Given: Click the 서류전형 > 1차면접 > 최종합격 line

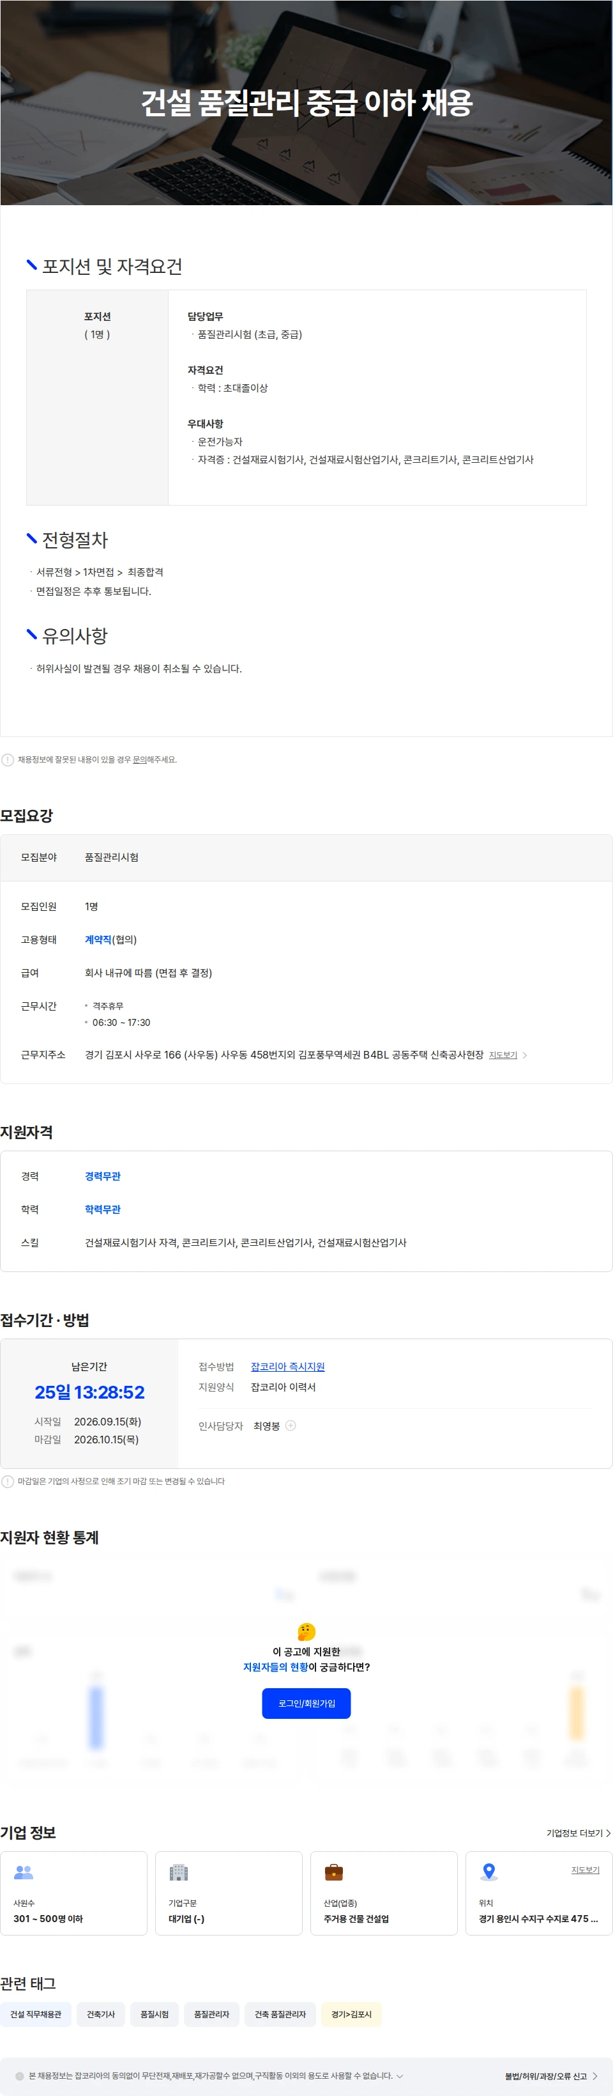Looking at the screenshot, I should (100, 572).
